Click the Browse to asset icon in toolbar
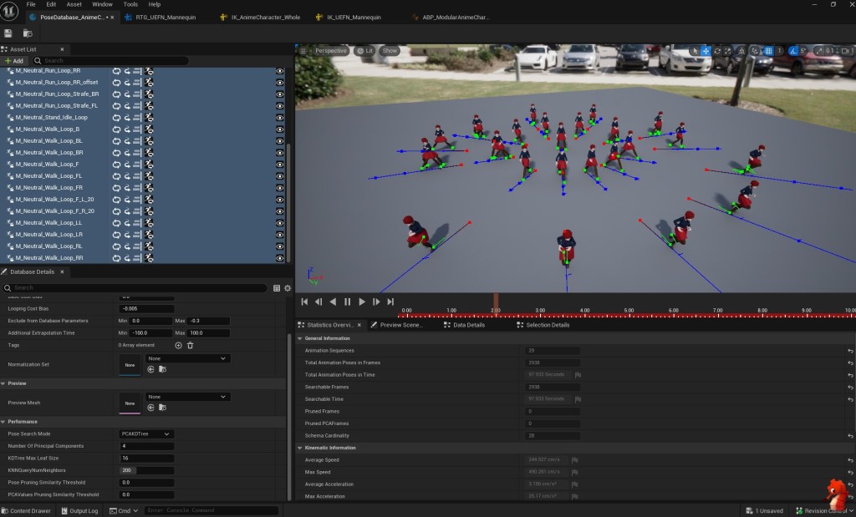Screen dimensions: 856x517 (27, 33)
